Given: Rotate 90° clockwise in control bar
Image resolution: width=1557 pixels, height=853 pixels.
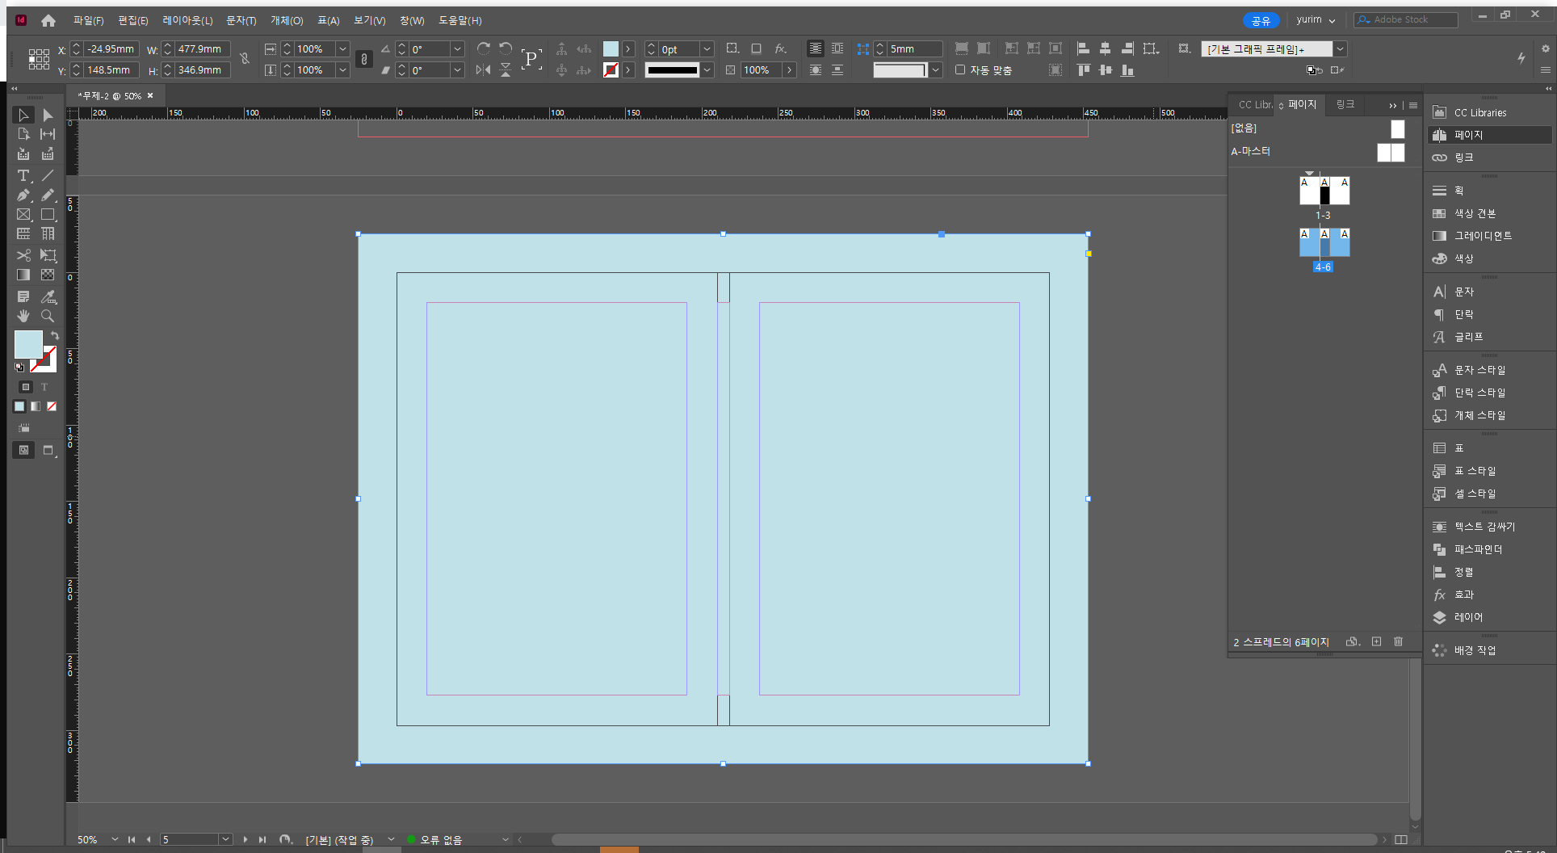Looking at the screenshot, I should (483, 48).
